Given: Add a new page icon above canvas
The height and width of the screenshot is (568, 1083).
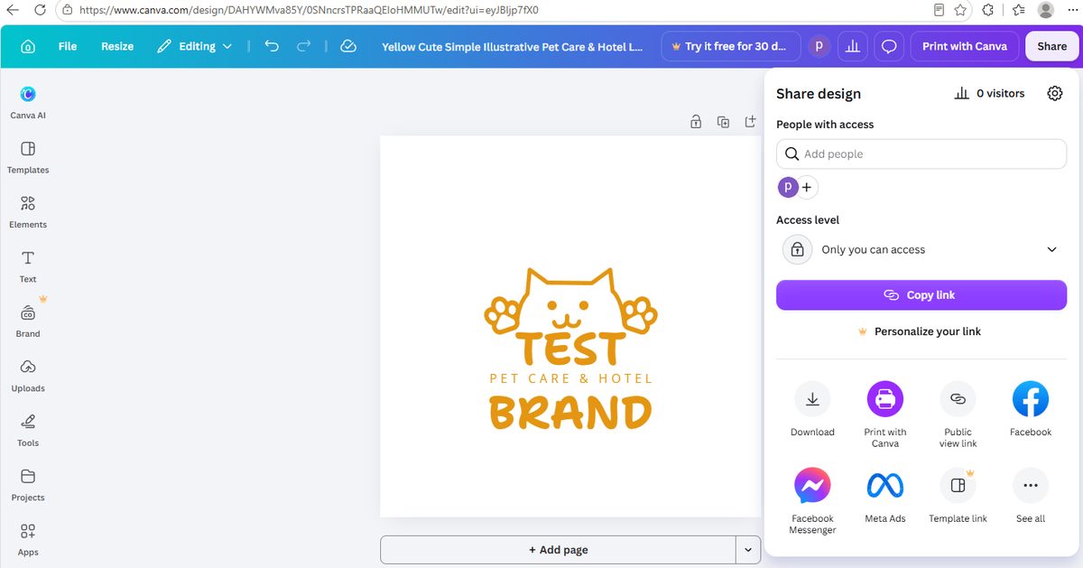Looking at the screenshot, I should click(x=750, y=122).
